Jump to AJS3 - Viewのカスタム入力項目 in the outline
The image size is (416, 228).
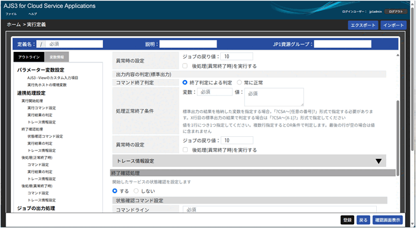[x=53, y=78]
